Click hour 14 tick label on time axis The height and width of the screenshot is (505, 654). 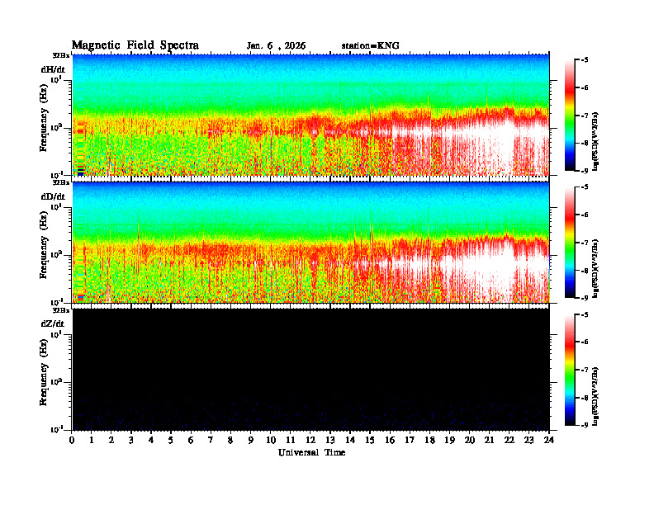[x=350, y=440]
